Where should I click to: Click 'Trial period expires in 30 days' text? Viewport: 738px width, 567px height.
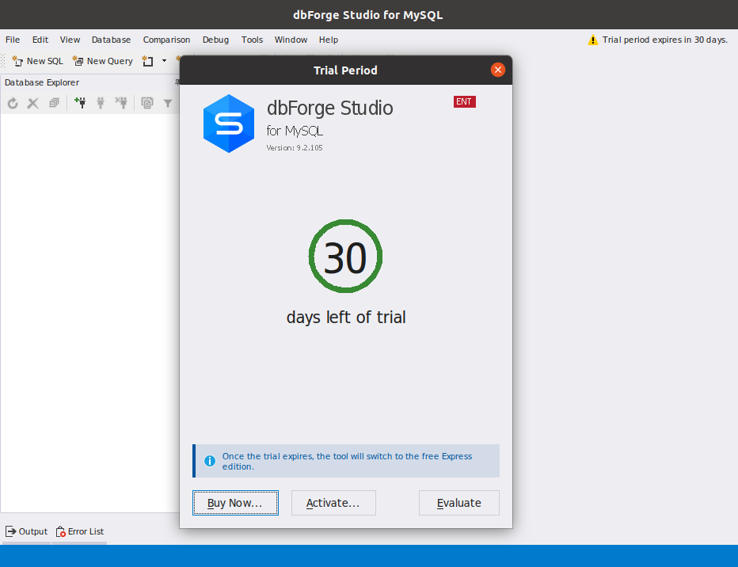(x=664, y=40)
